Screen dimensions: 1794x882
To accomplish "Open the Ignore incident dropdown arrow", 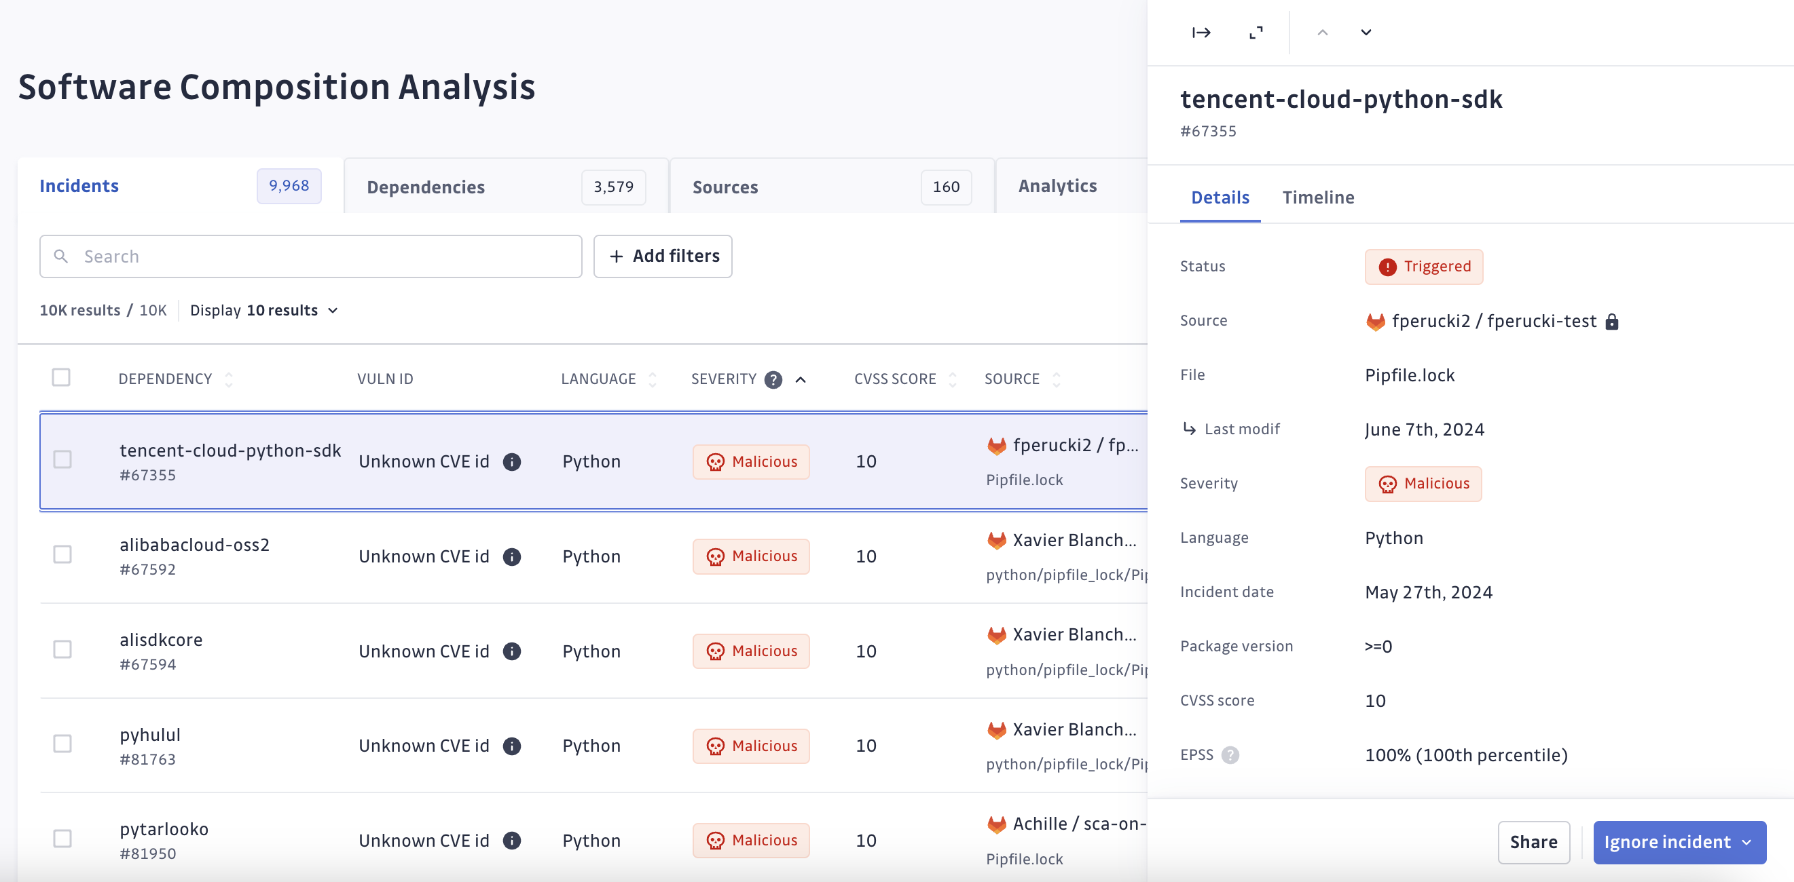I will coord(1746,843).
